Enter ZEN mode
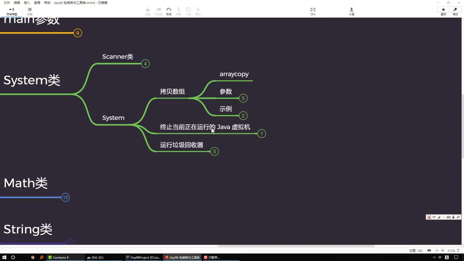The width and height of the screenshot is (464, 261). click(313, 11)
